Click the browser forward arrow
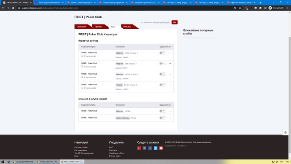The image size is (291, 164). (8, 8)
